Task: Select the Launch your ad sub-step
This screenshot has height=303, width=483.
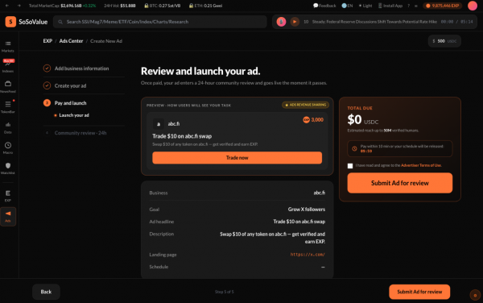Action: coord(74,115)
